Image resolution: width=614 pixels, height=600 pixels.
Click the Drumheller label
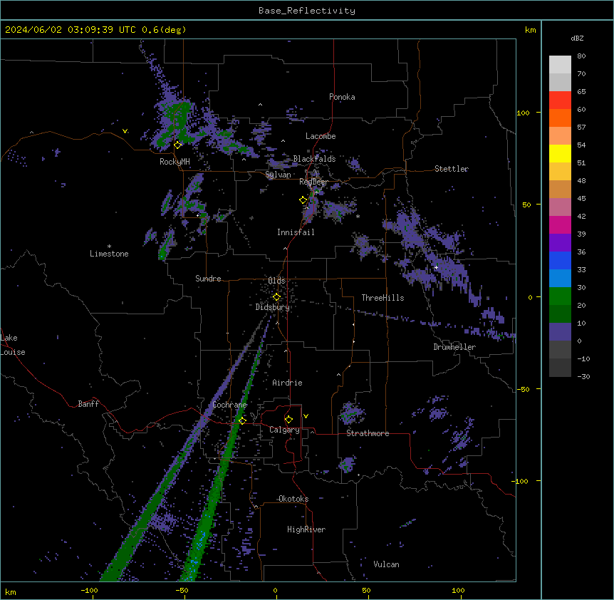pos(454,347)
